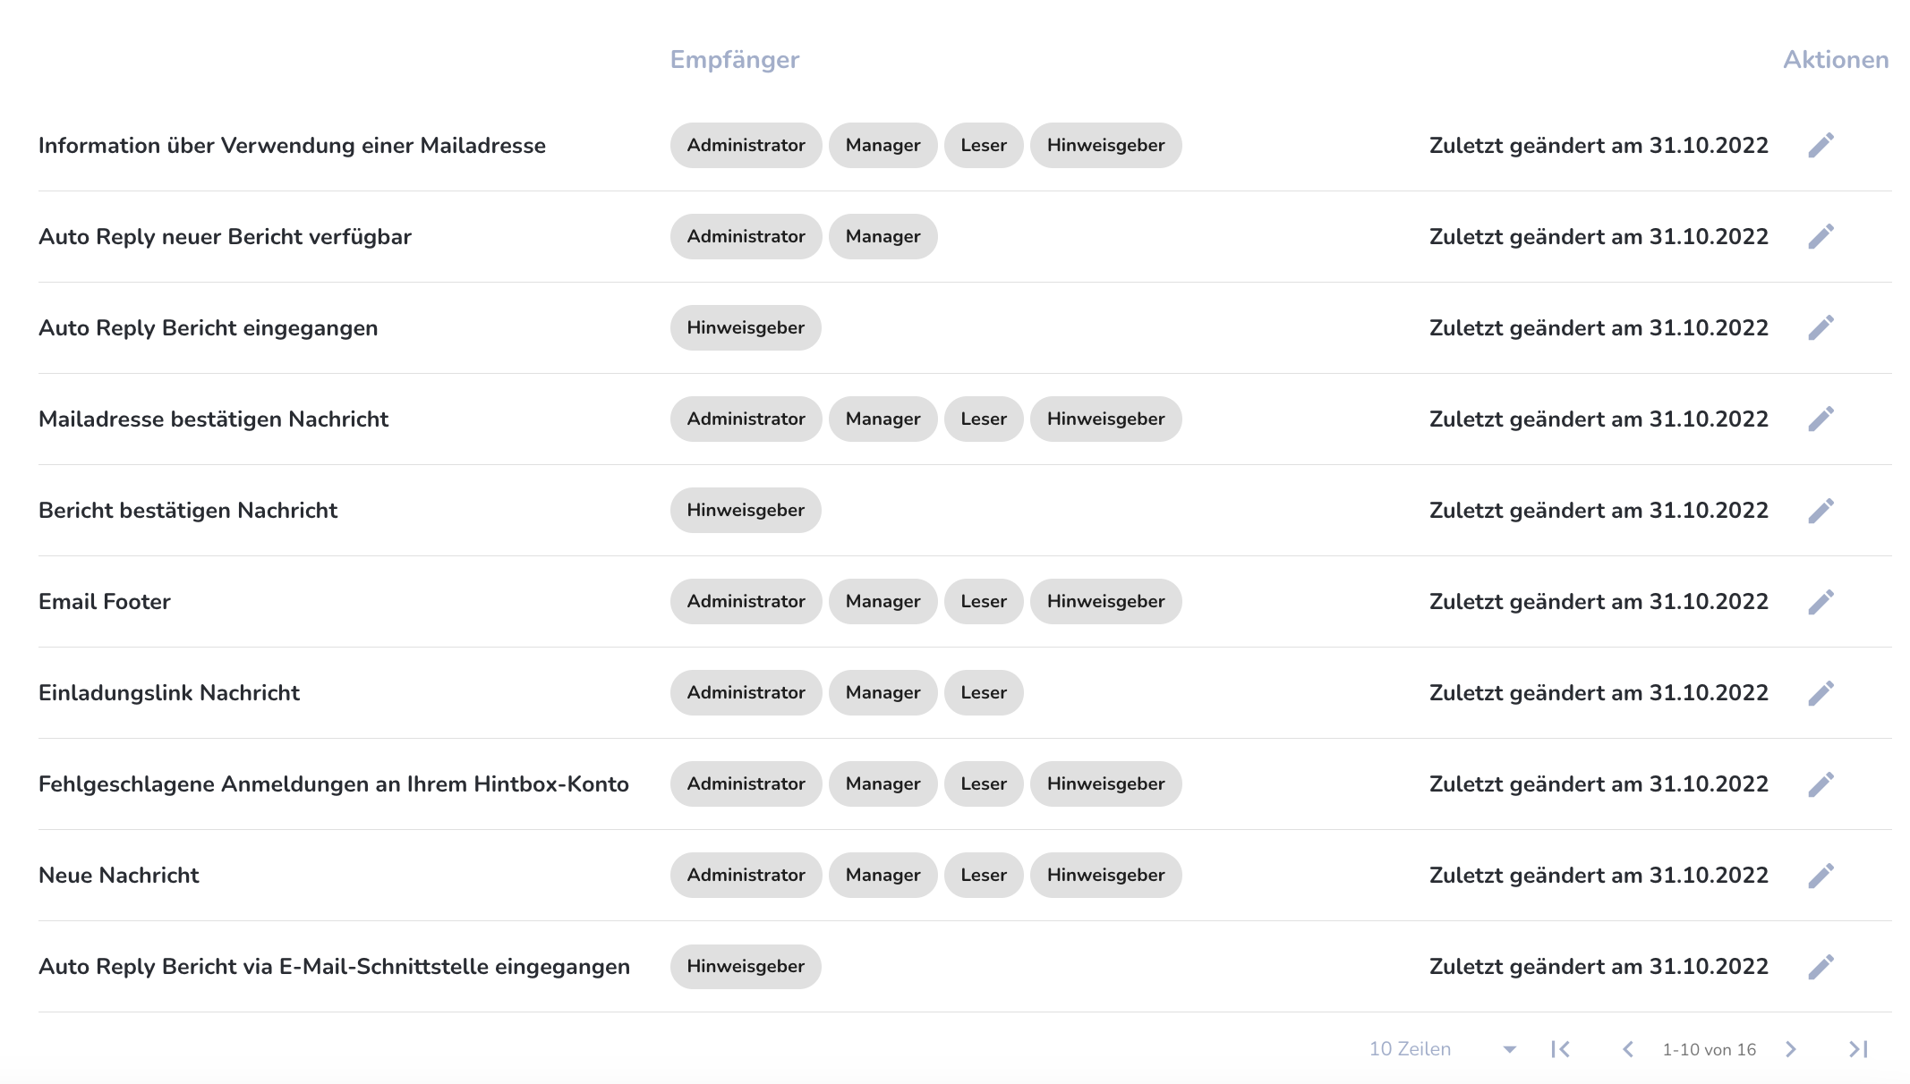Open the editor for Mailadresse bestätigen Nachricht

point(1820,419)
